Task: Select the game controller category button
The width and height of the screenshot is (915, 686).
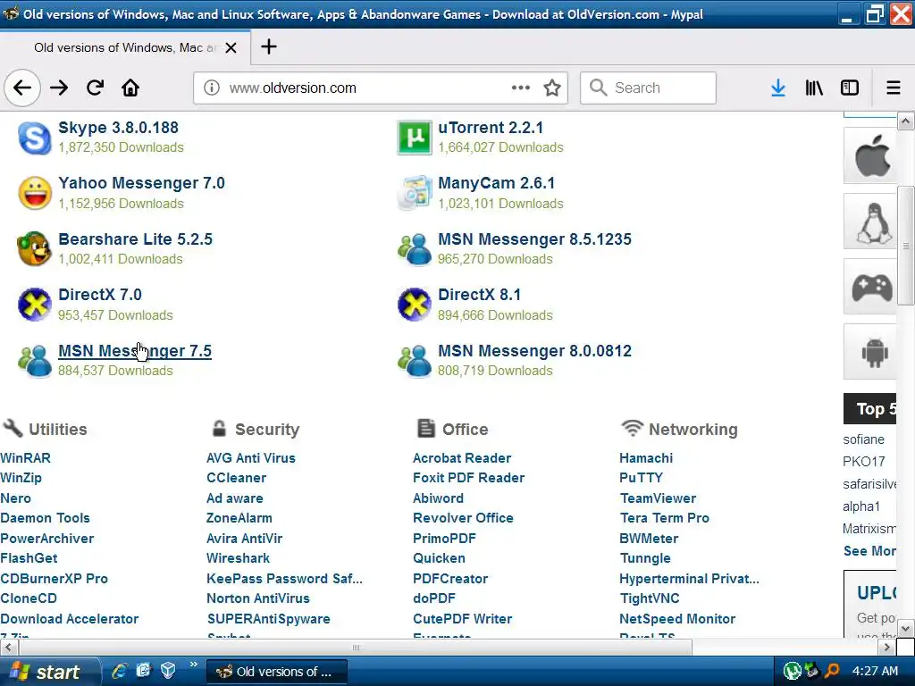Action: 872,287
